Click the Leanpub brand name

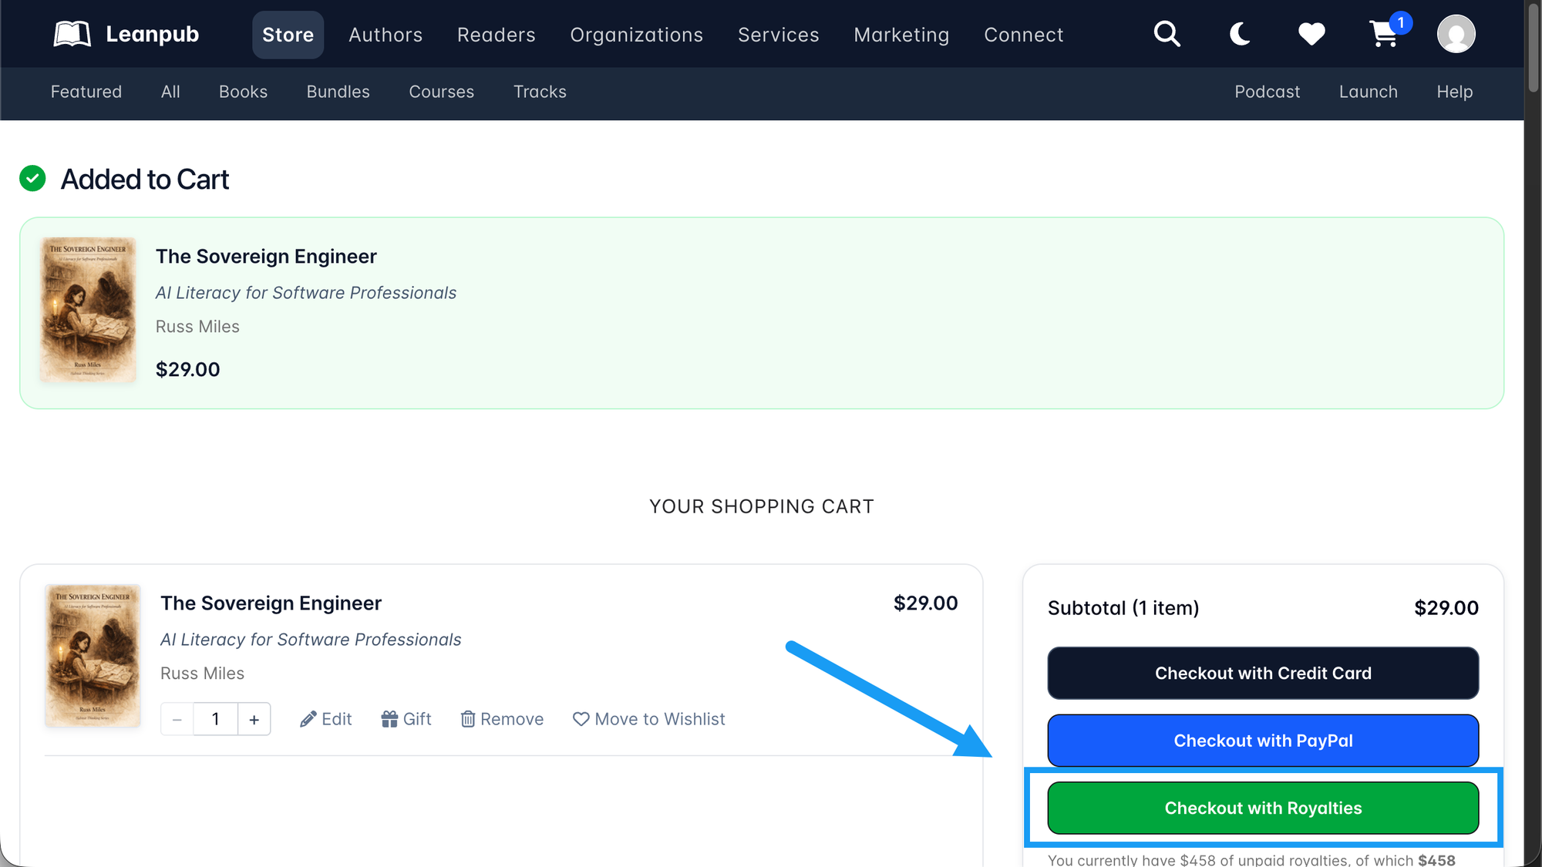pyautogui.click(x=152, y=34)
